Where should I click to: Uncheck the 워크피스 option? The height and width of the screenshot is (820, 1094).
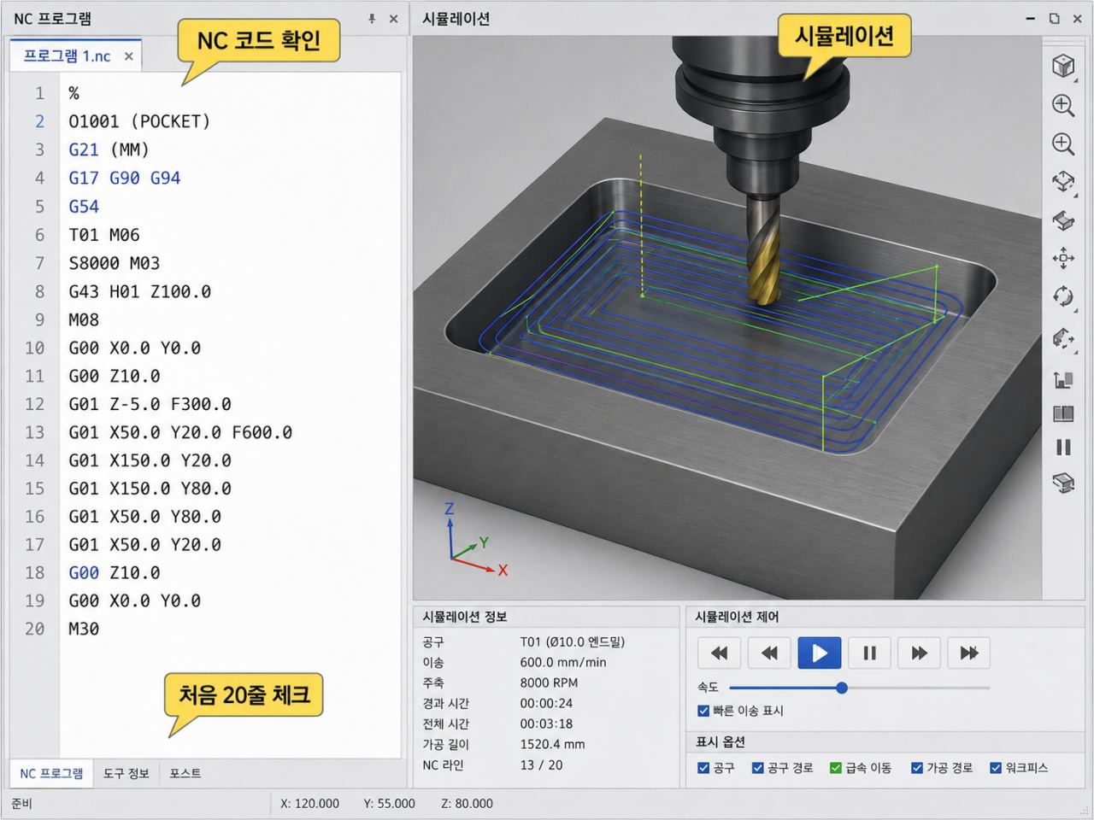pos(996,768)
